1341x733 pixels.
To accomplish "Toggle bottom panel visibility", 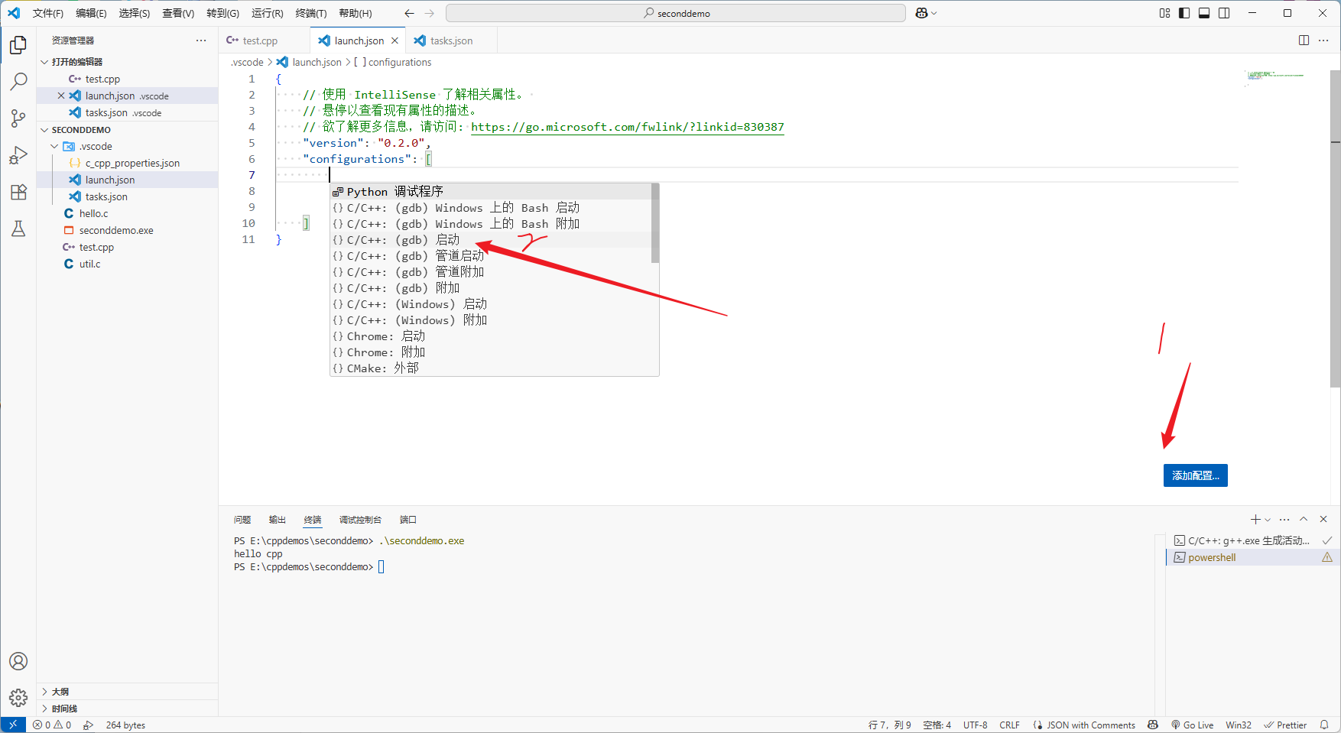I will [1204, 13].
